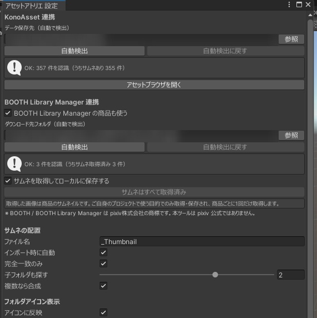Click the 'OK: 3 件を認識' status text

pyautogui.click(x=75, y=164)
